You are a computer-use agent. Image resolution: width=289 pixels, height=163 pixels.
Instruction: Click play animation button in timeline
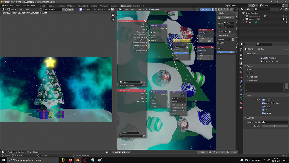coord(122,152)
